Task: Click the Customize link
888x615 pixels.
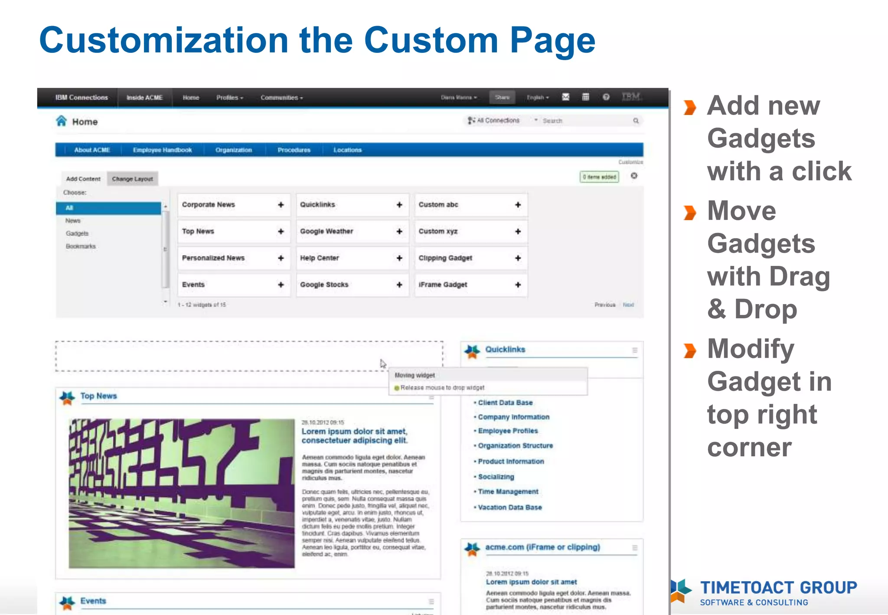Action: [630, 162]
